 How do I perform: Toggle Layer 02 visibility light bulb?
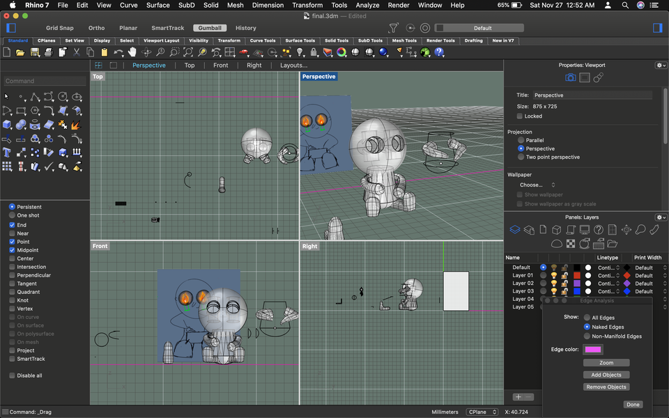(554, 284)
